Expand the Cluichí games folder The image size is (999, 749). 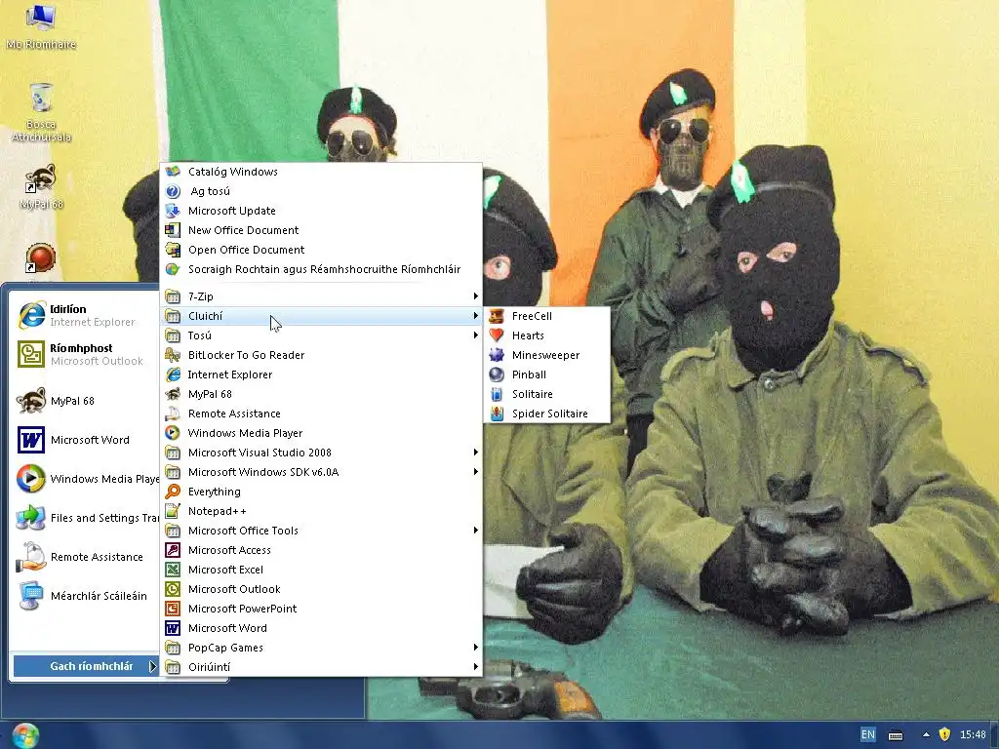(x=321, y=316)
